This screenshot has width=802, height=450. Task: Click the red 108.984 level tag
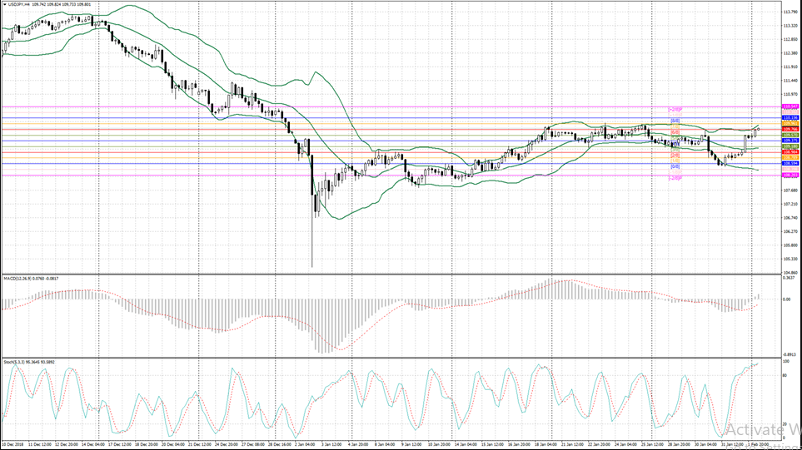[x=790, y=152]
